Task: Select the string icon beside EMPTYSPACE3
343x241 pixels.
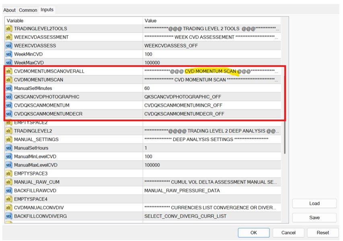Action: (8, 174)
